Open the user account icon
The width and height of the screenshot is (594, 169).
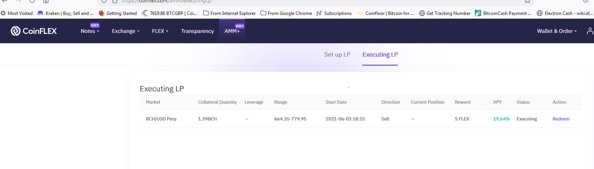(x=590, y=31)
